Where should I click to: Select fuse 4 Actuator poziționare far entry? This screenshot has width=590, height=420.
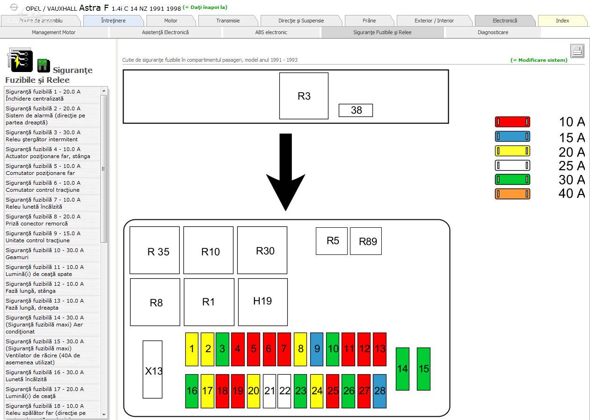pos(52,152)
